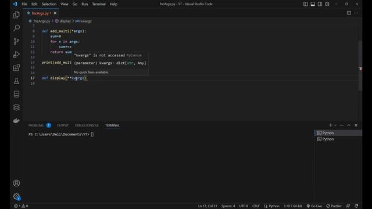Close the terminal panel
This screenshot has width=372, height=209.
click(356, 125)
